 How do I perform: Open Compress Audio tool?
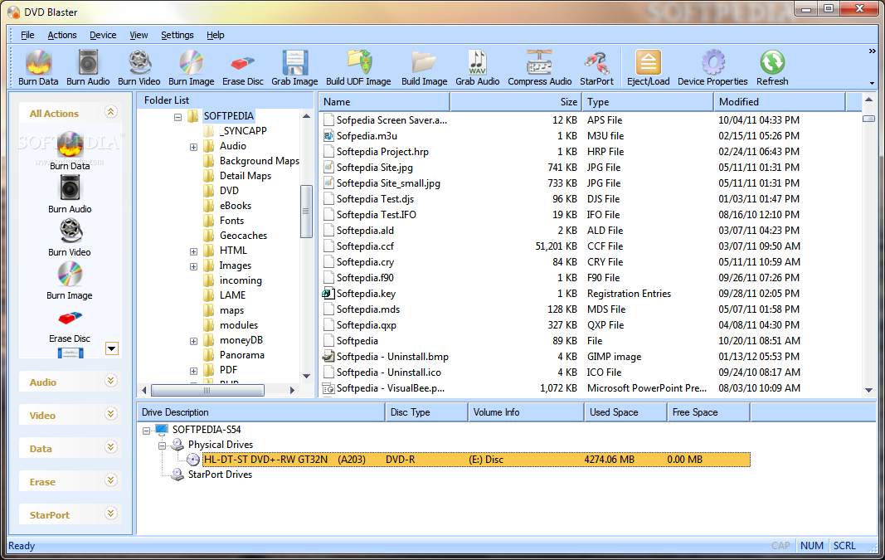click(540, 68)
